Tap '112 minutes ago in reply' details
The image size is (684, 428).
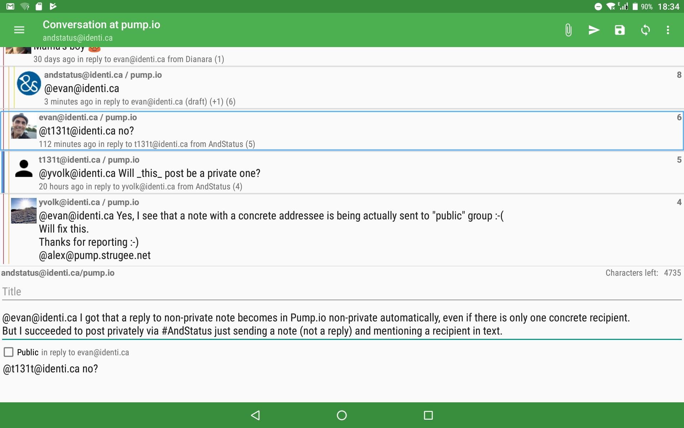(147, 144)
